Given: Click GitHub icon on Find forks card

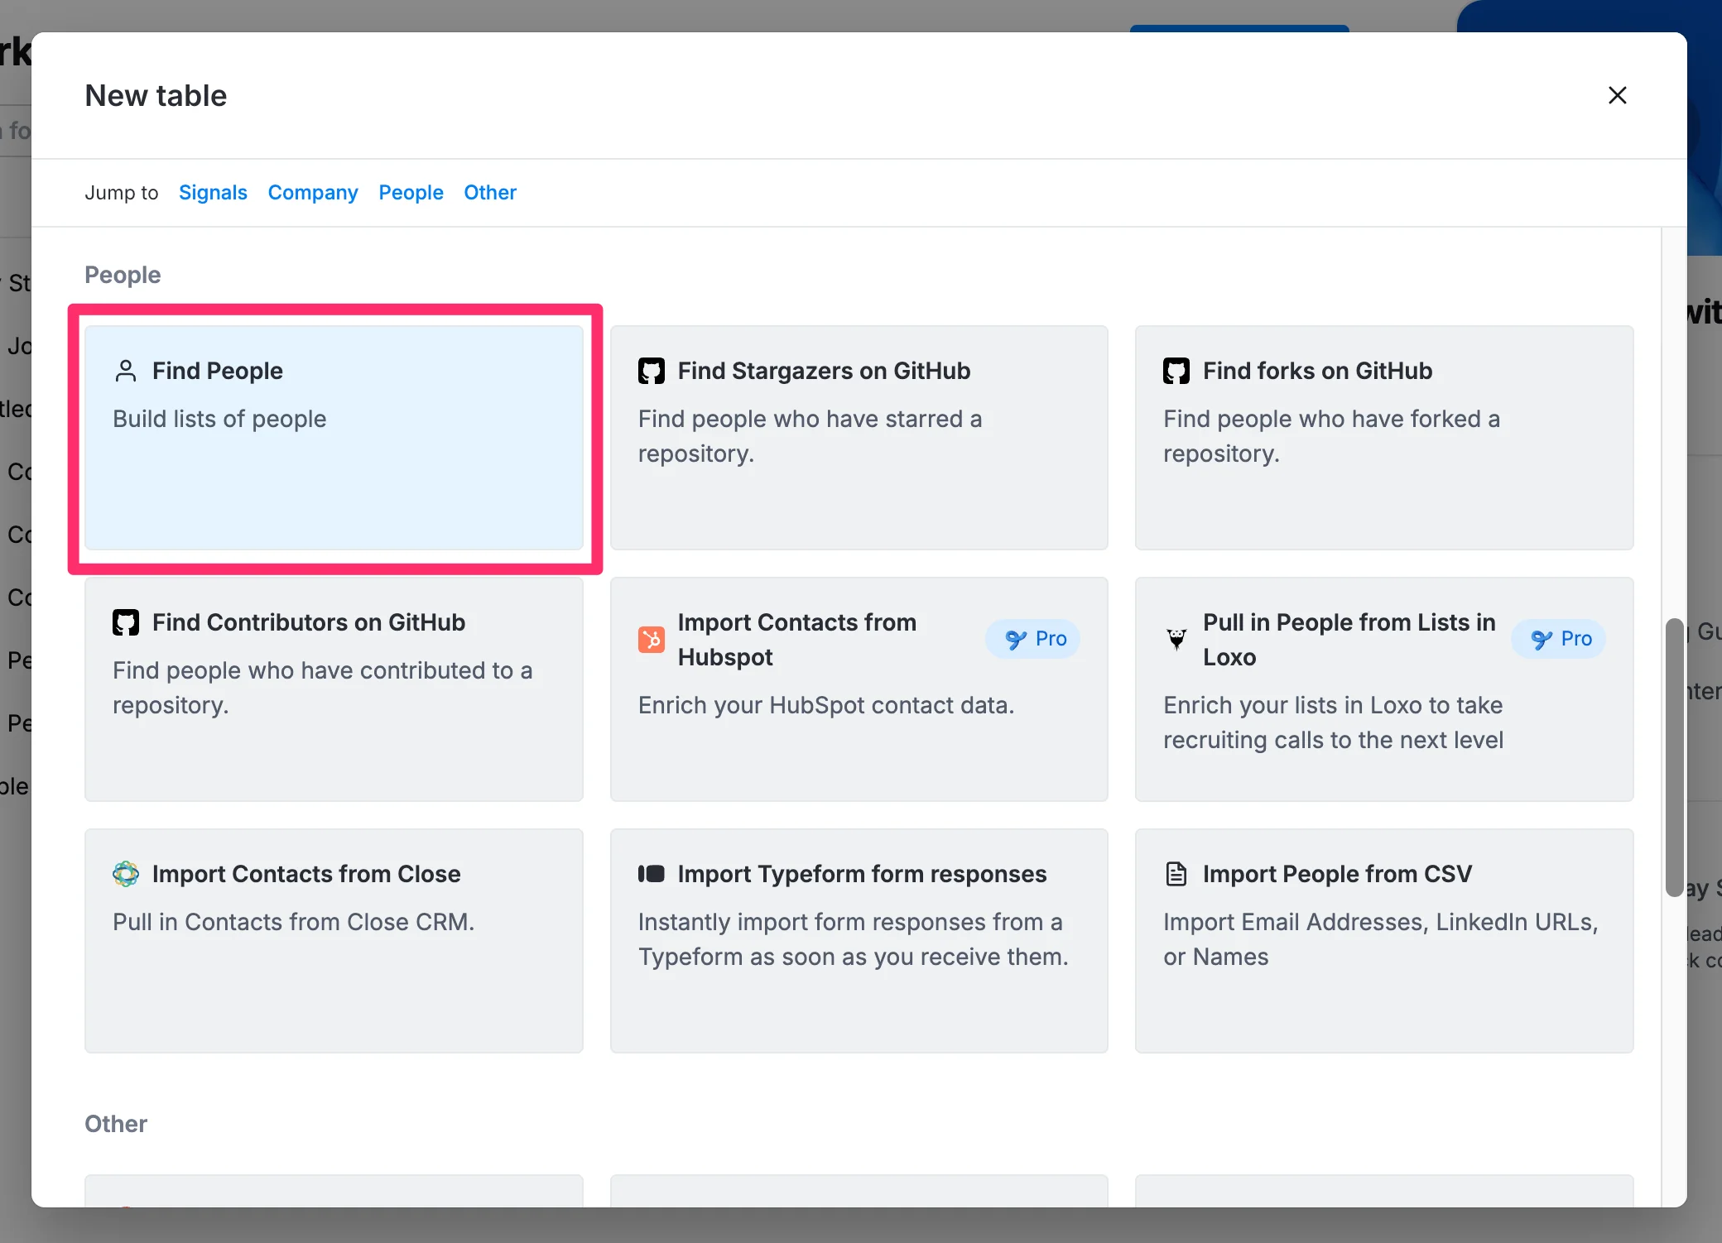Looking at the screenshot, I should click(1176, 371).
